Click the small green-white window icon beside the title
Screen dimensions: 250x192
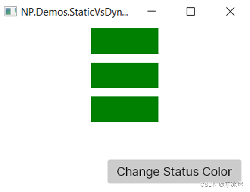pyautogui.click(x=10, y=11)
